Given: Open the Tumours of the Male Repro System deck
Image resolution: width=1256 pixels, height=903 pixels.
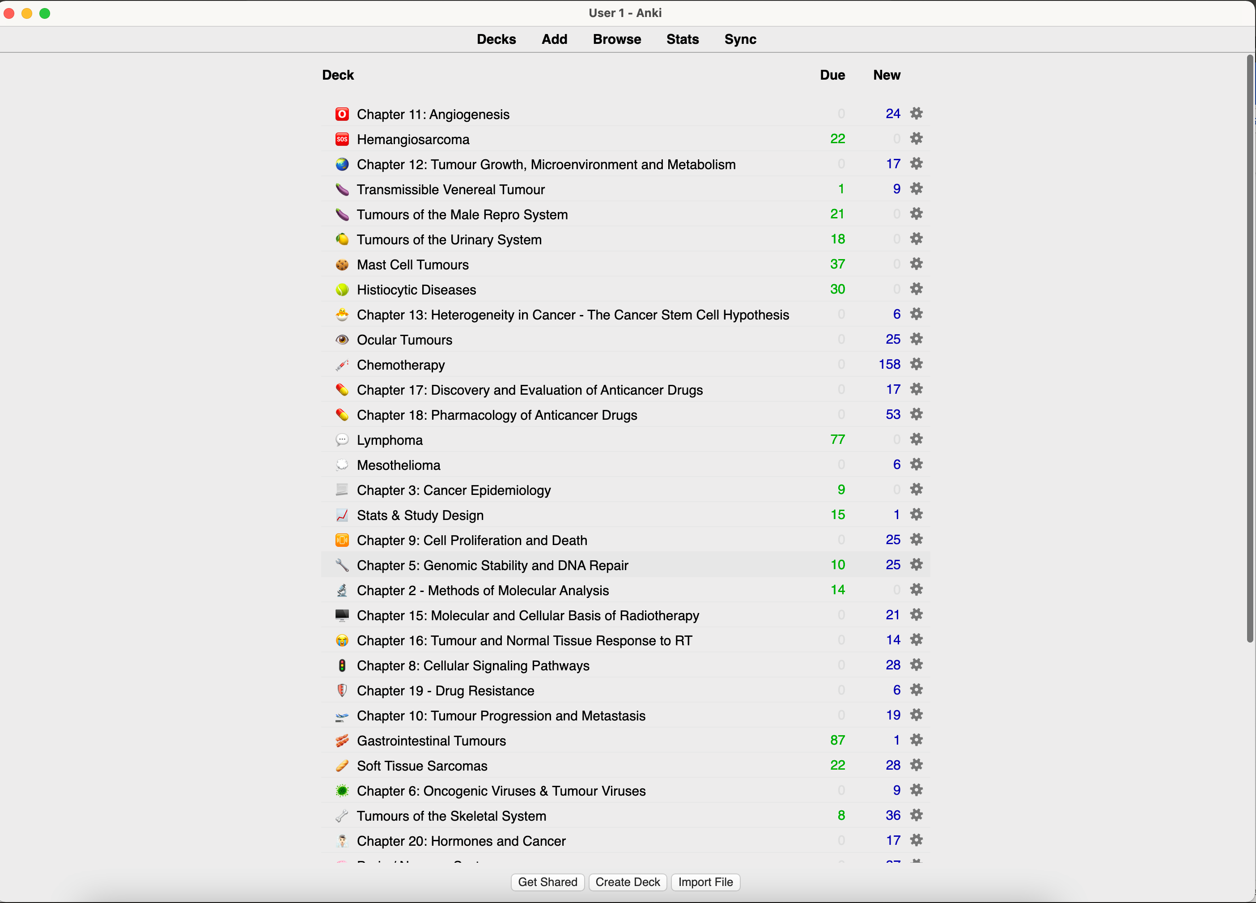Looking at the screenshot, I should (x=463, y=214).
